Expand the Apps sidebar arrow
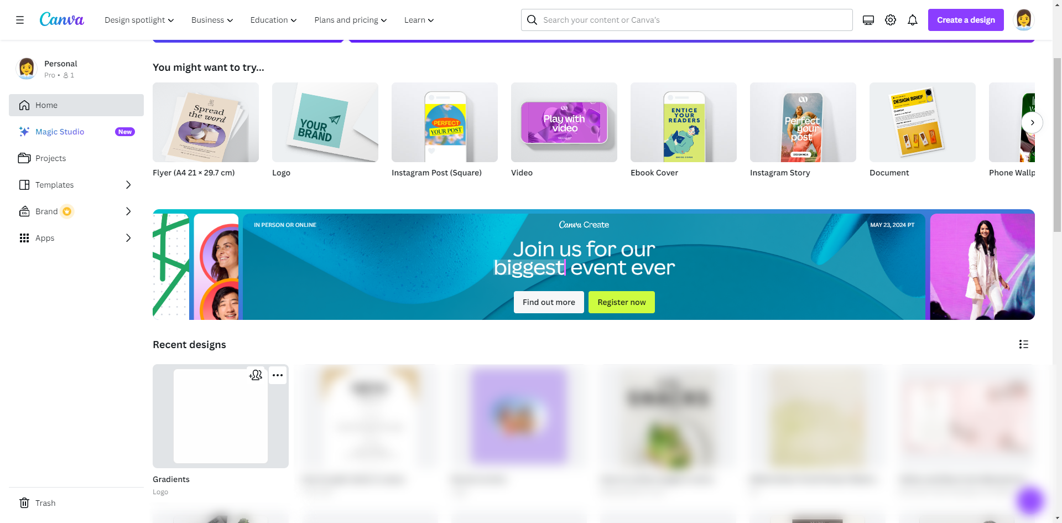 [x=128, y=238]
